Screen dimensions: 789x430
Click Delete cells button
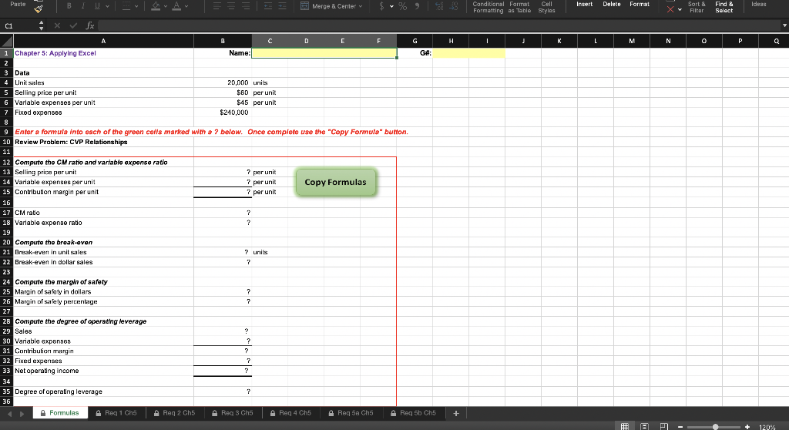[x=612, y=4]
